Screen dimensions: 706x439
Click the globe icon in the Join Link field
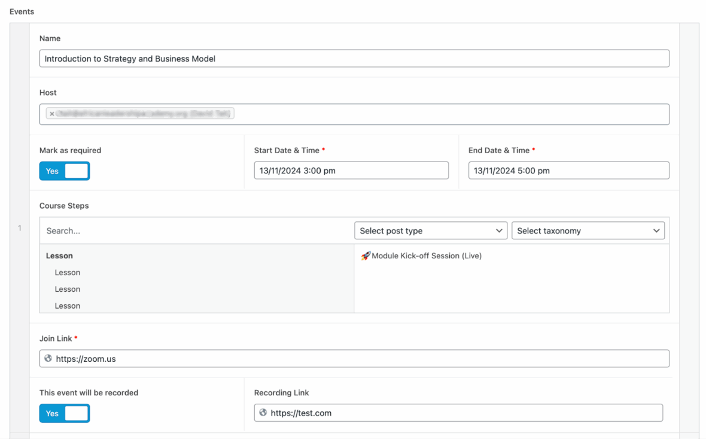click(50, 358)
